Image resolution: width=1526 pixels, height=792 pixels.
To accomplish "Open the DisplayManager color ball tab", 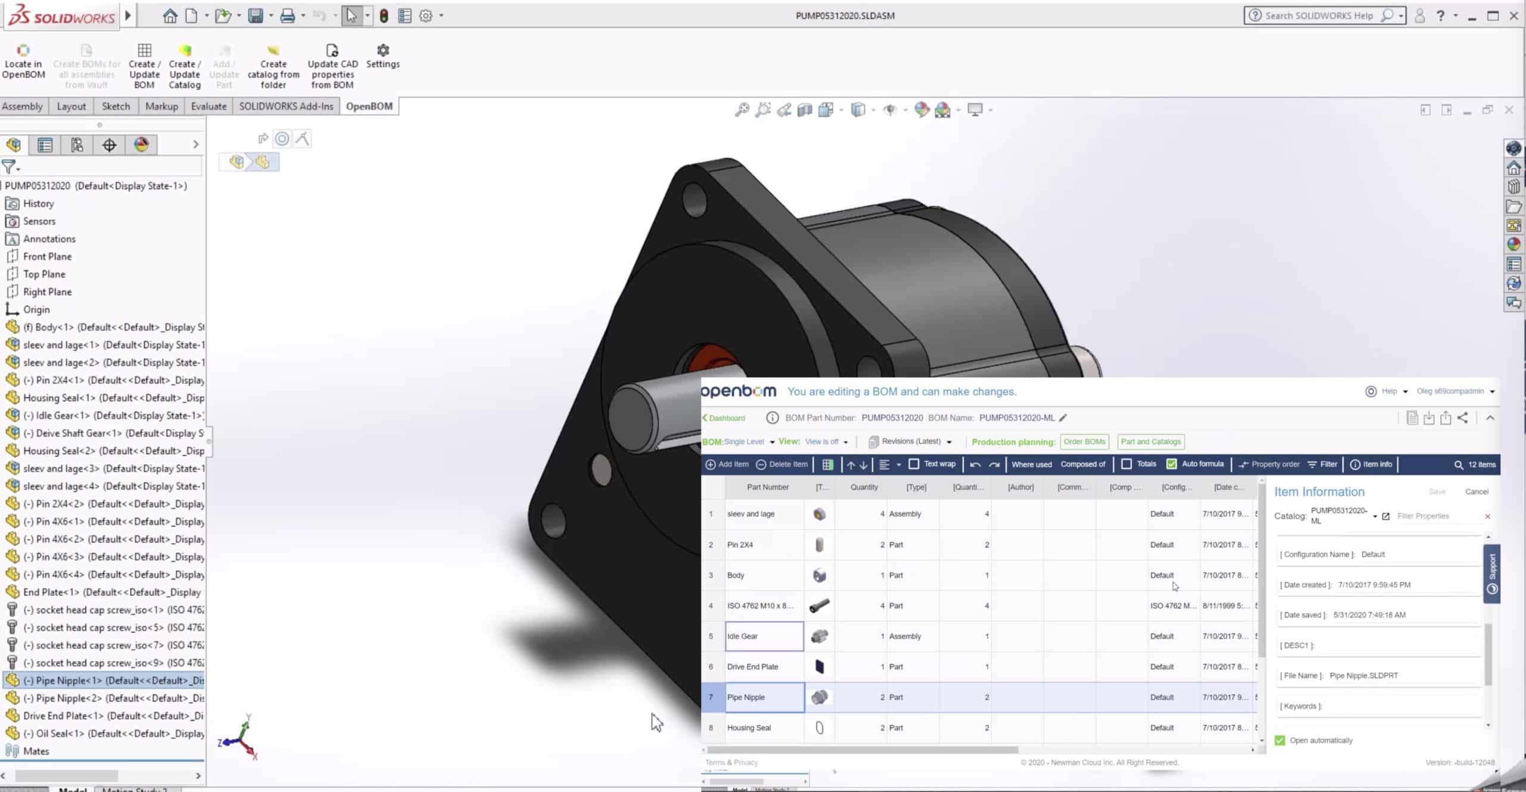I will [141, 144].
